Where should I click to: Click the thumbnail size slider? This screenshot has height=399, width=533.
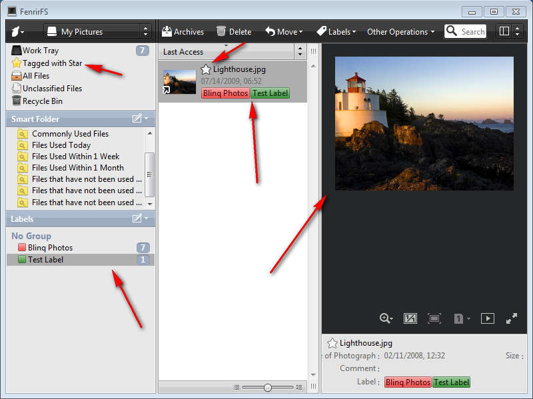coord(268,388)
